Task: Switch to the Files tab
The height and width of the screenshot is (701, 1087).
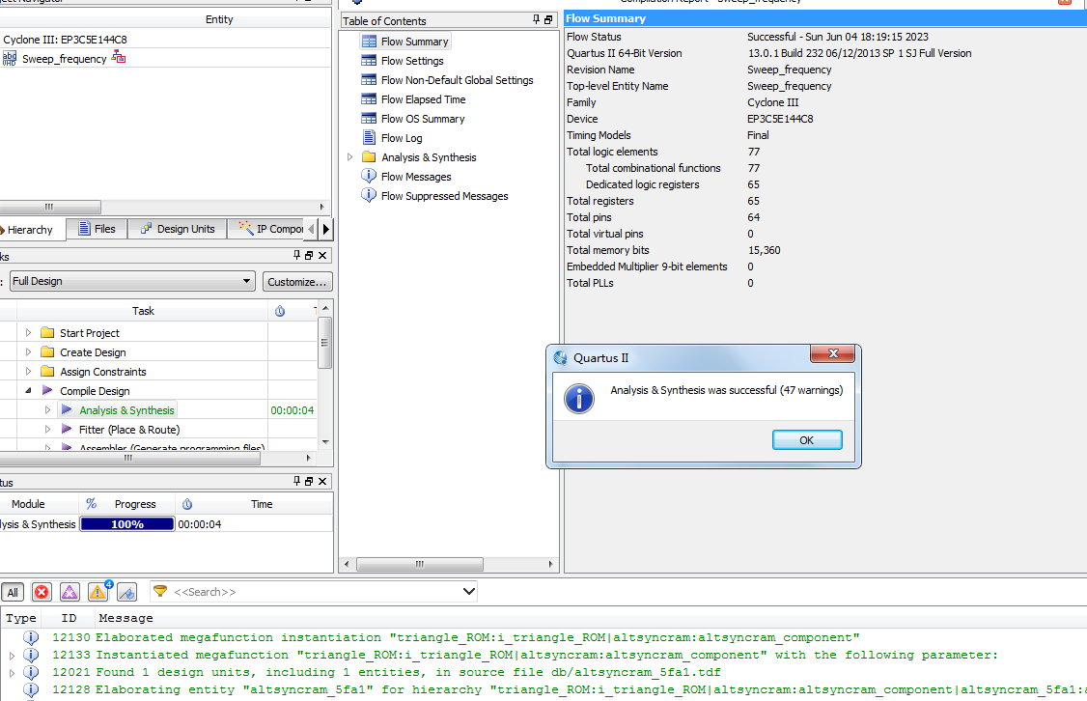Action: [97, 229]
